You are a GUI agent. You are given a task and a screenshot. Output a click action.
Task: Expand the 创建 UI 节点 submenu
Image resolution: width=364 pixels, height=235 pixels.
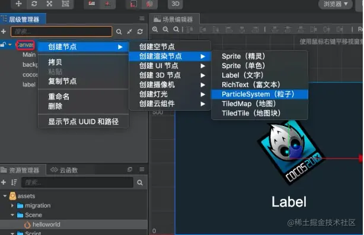pos(170,66)
